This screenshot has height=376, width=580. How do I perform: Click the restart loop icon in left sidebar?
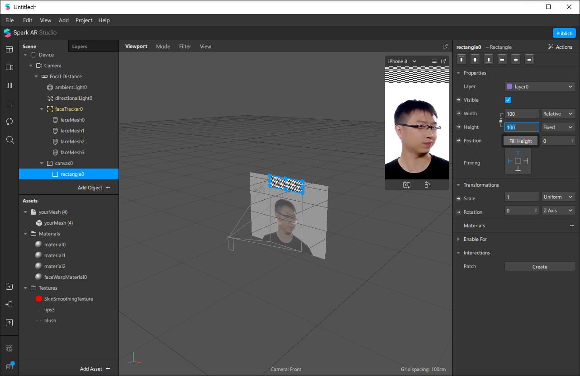pos(10,122)
